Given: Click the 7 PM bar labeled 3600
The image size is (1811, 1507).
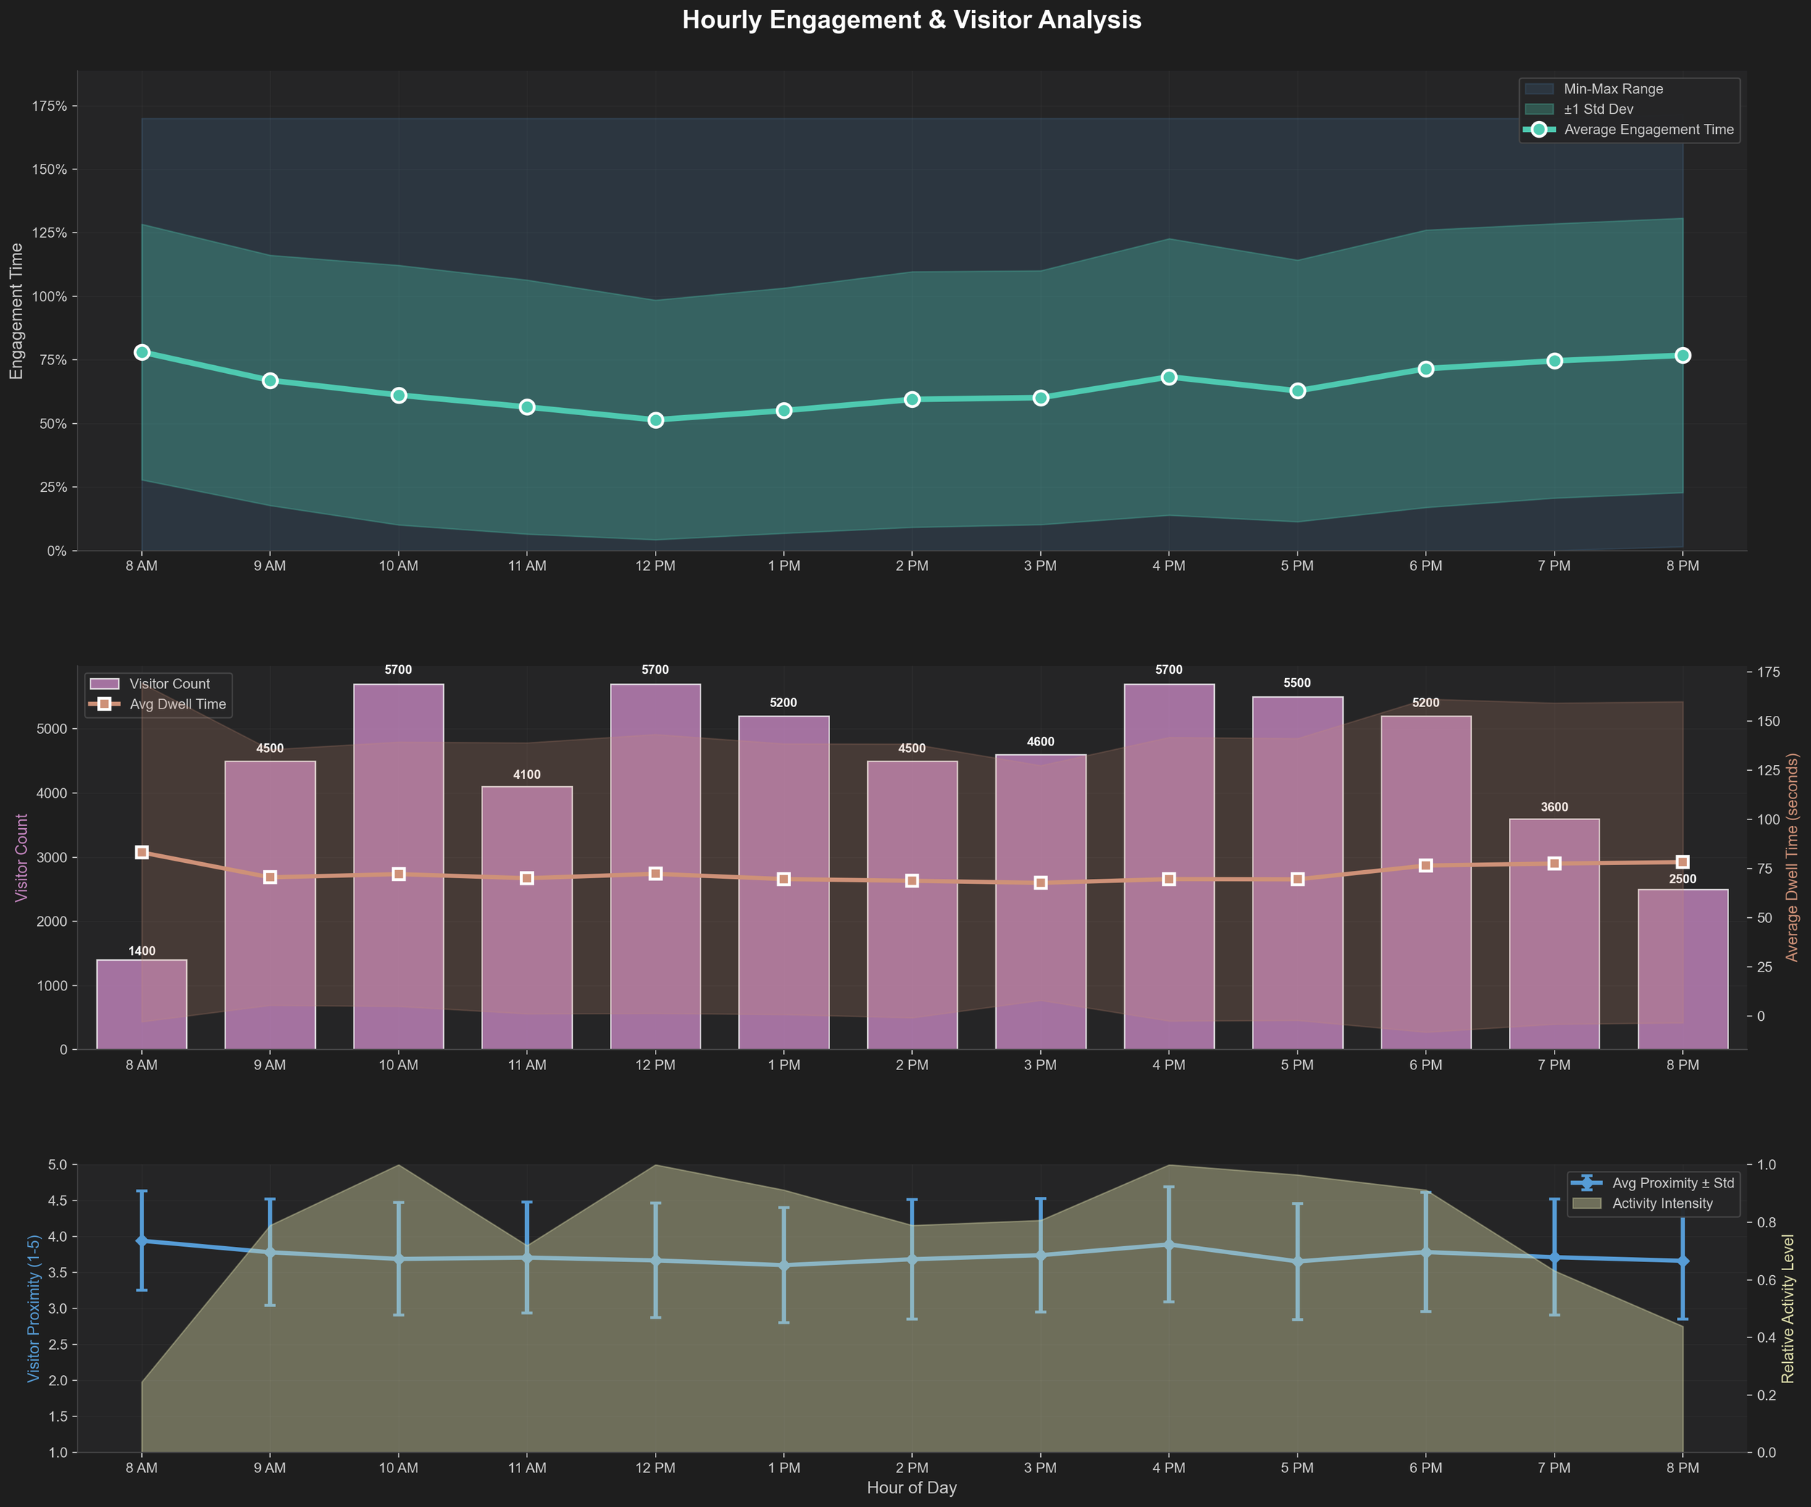Looking at the screenshot, I should pos(1554,933).
